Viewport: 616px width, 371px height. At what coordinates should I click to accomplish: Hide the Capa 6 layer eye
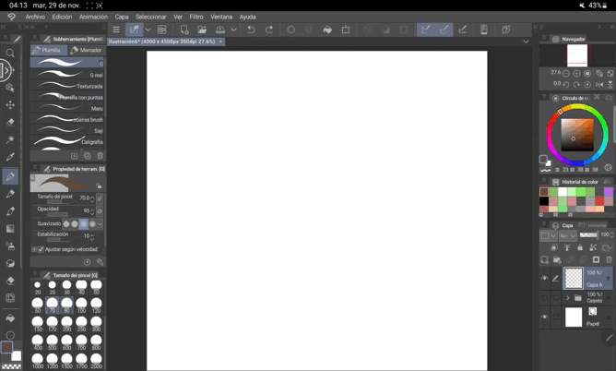pos(544,278)
